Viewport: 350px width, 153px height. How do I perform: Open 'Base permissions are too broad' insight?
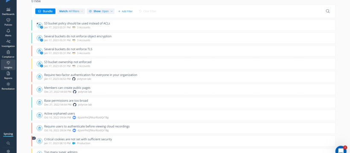[x=66, y=101]
